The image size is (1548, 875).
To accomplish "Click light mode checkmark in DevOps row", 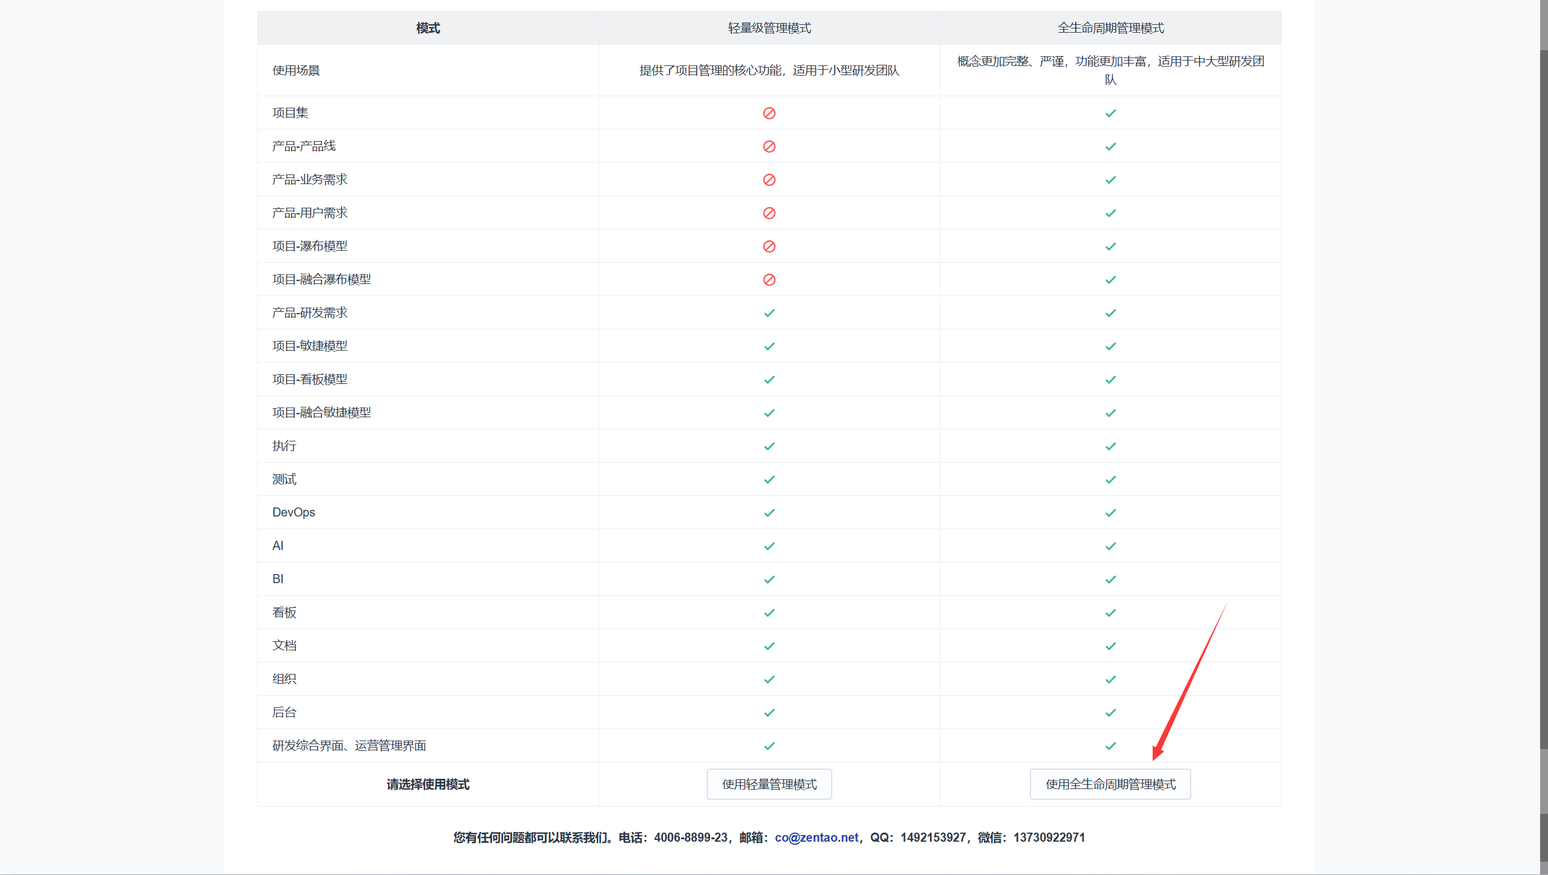I will coord(769,513).
